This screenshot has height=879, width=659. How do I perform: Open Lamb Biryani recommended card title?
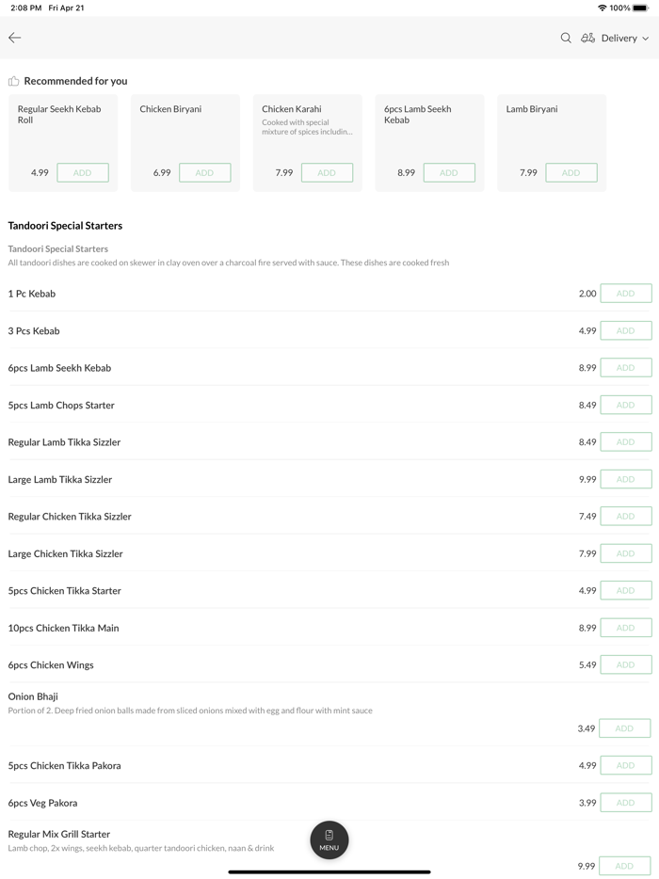click(x=532, y=109)
